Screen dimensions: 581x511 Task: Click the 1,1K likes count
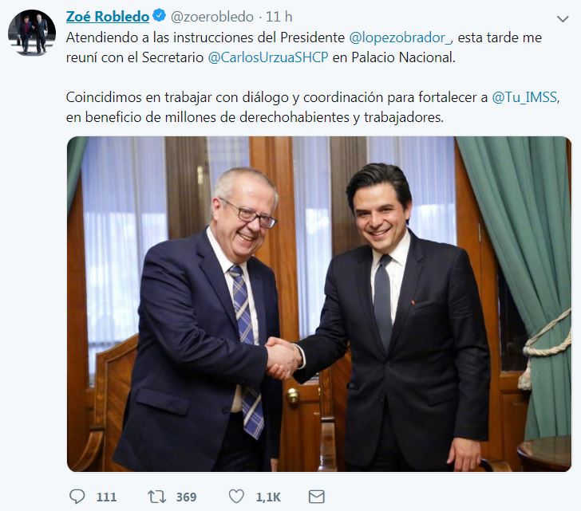point(268,497)
